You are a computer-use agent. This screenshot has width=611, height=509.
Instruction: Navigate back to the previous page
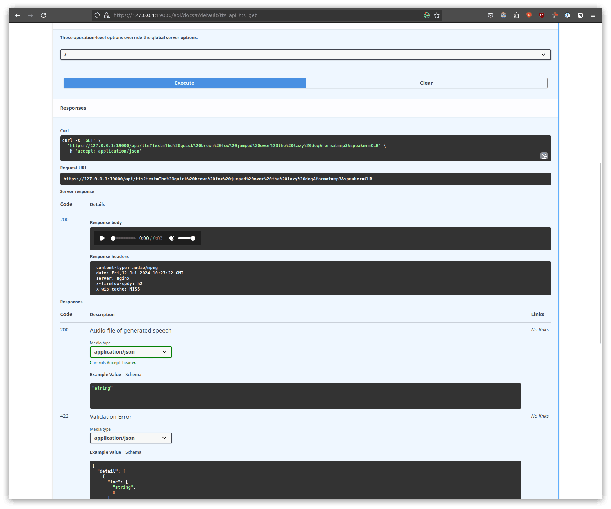coord(18,15)
